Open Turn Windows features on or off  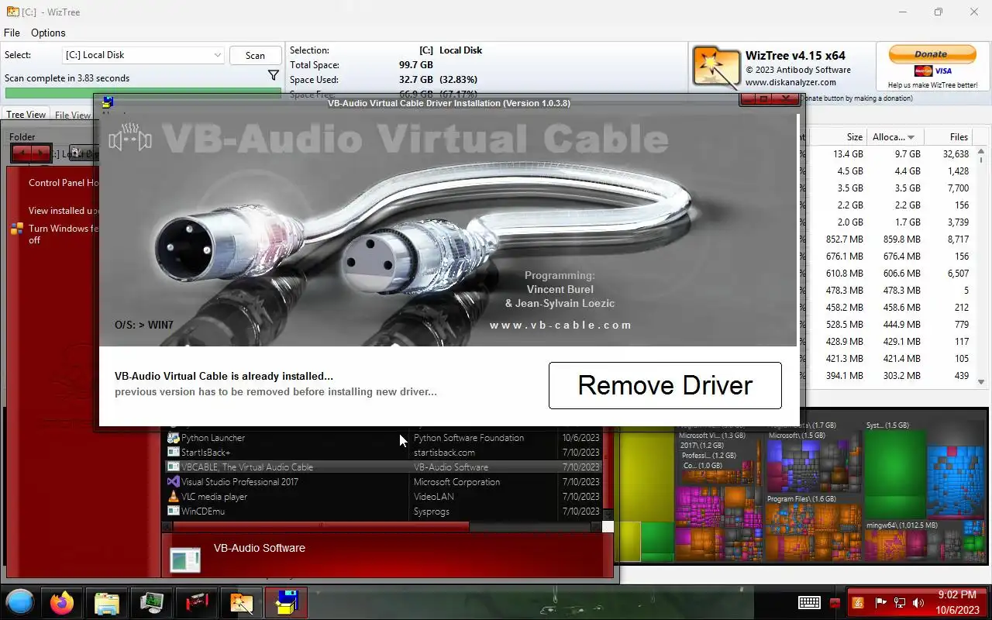(64, 234)
